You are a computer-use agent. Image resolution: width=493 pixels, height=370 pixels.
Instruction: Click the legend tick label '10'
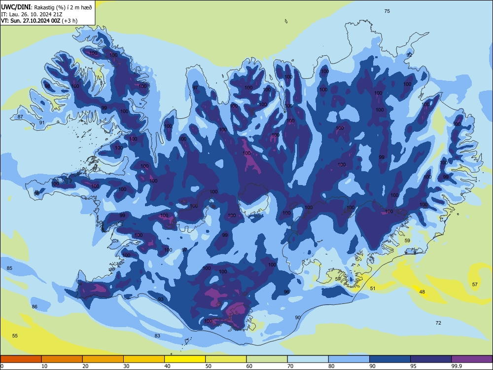pyautogui.click(x=44, y=366)
